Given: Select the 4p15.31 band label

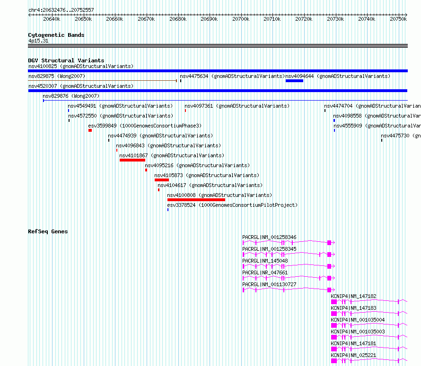Looking at the screenshot, I should 38,41.
